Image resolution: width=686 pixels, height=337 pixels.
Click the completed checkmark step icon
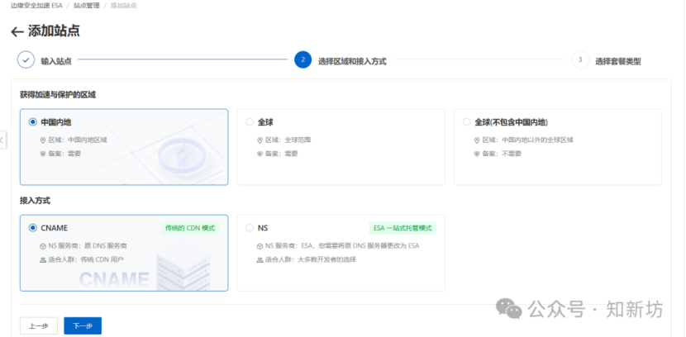(26, 60)
